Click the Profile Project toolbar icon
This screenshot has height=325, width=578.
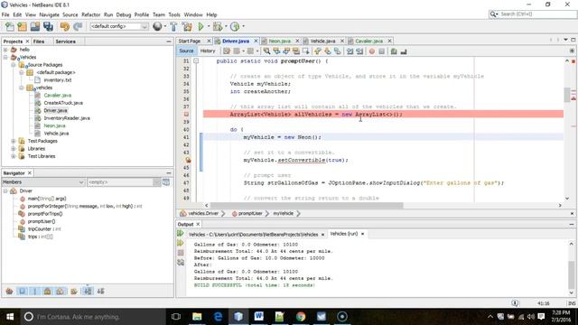(x=235, y=26)
